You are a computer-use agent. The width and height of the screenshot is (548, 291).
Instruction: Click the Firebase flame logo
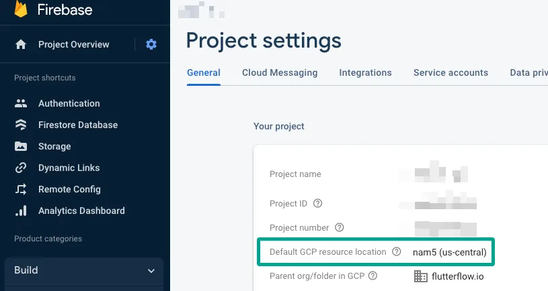(x=21, y=8)
